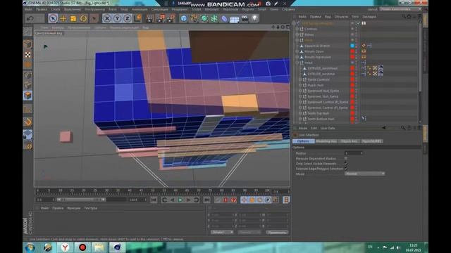Click the Apply button in the coordinates panel

click(277, 233)
